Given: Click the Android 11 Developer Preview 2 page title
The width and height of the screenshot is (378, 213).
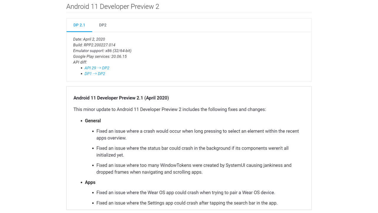Looking at the screenshot, I should point(113,7).
